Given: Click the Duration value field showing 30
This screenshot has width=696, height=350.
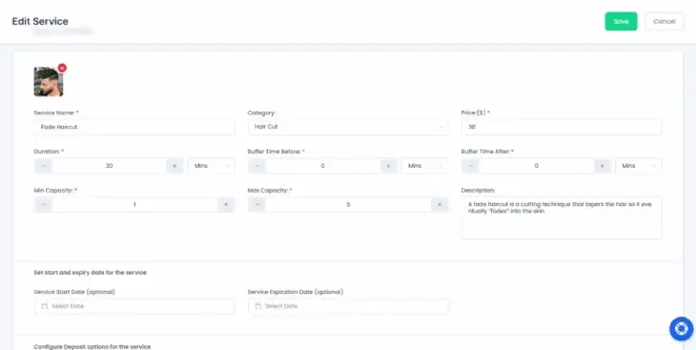Looking at the screenshot, I should (109, 166).
